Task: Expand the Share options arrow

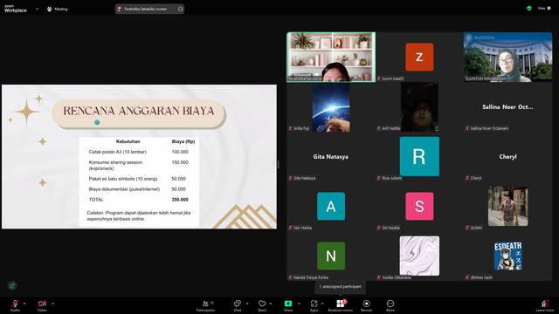Action: (299, 304)
